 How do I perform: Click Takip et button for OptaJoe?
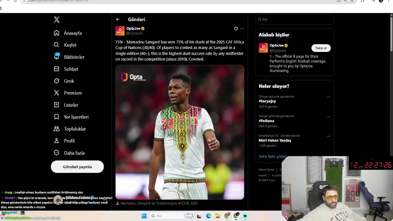pyautogui.click(x=321, y=48)
